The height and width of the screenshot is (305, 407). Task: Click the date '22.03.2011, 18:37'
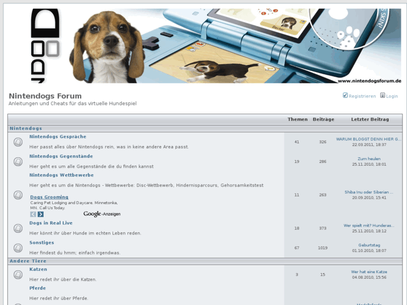click(369, 145)
